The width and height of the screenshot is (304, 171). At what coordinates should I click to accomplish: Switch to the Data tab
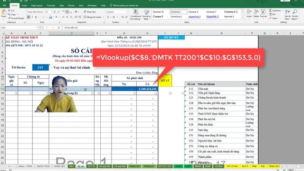tap(62, 6)
